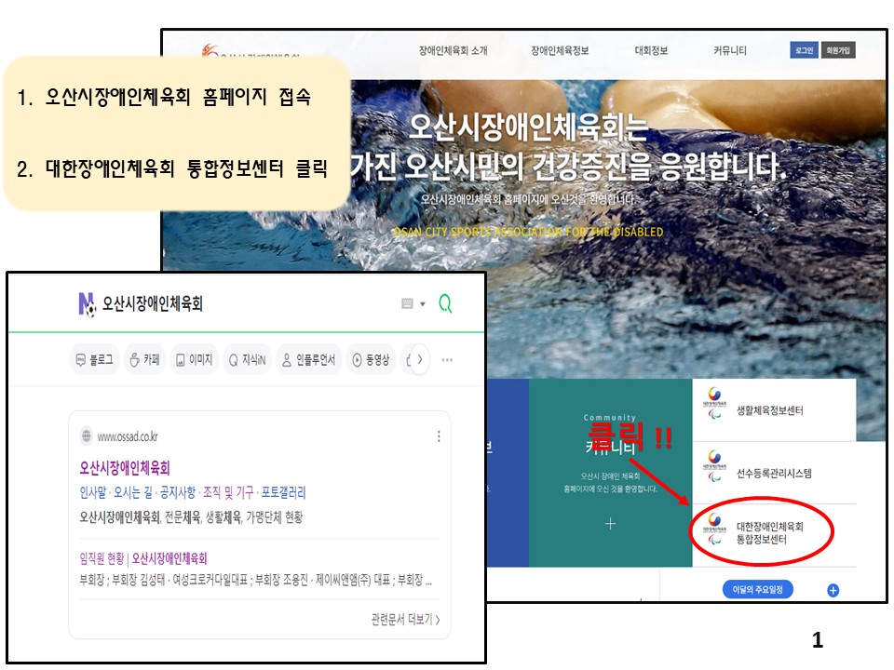The height and width of the screenshot is (670, 894).
Task: Click the 로그인 button on website header
Action: pos(803,50)
